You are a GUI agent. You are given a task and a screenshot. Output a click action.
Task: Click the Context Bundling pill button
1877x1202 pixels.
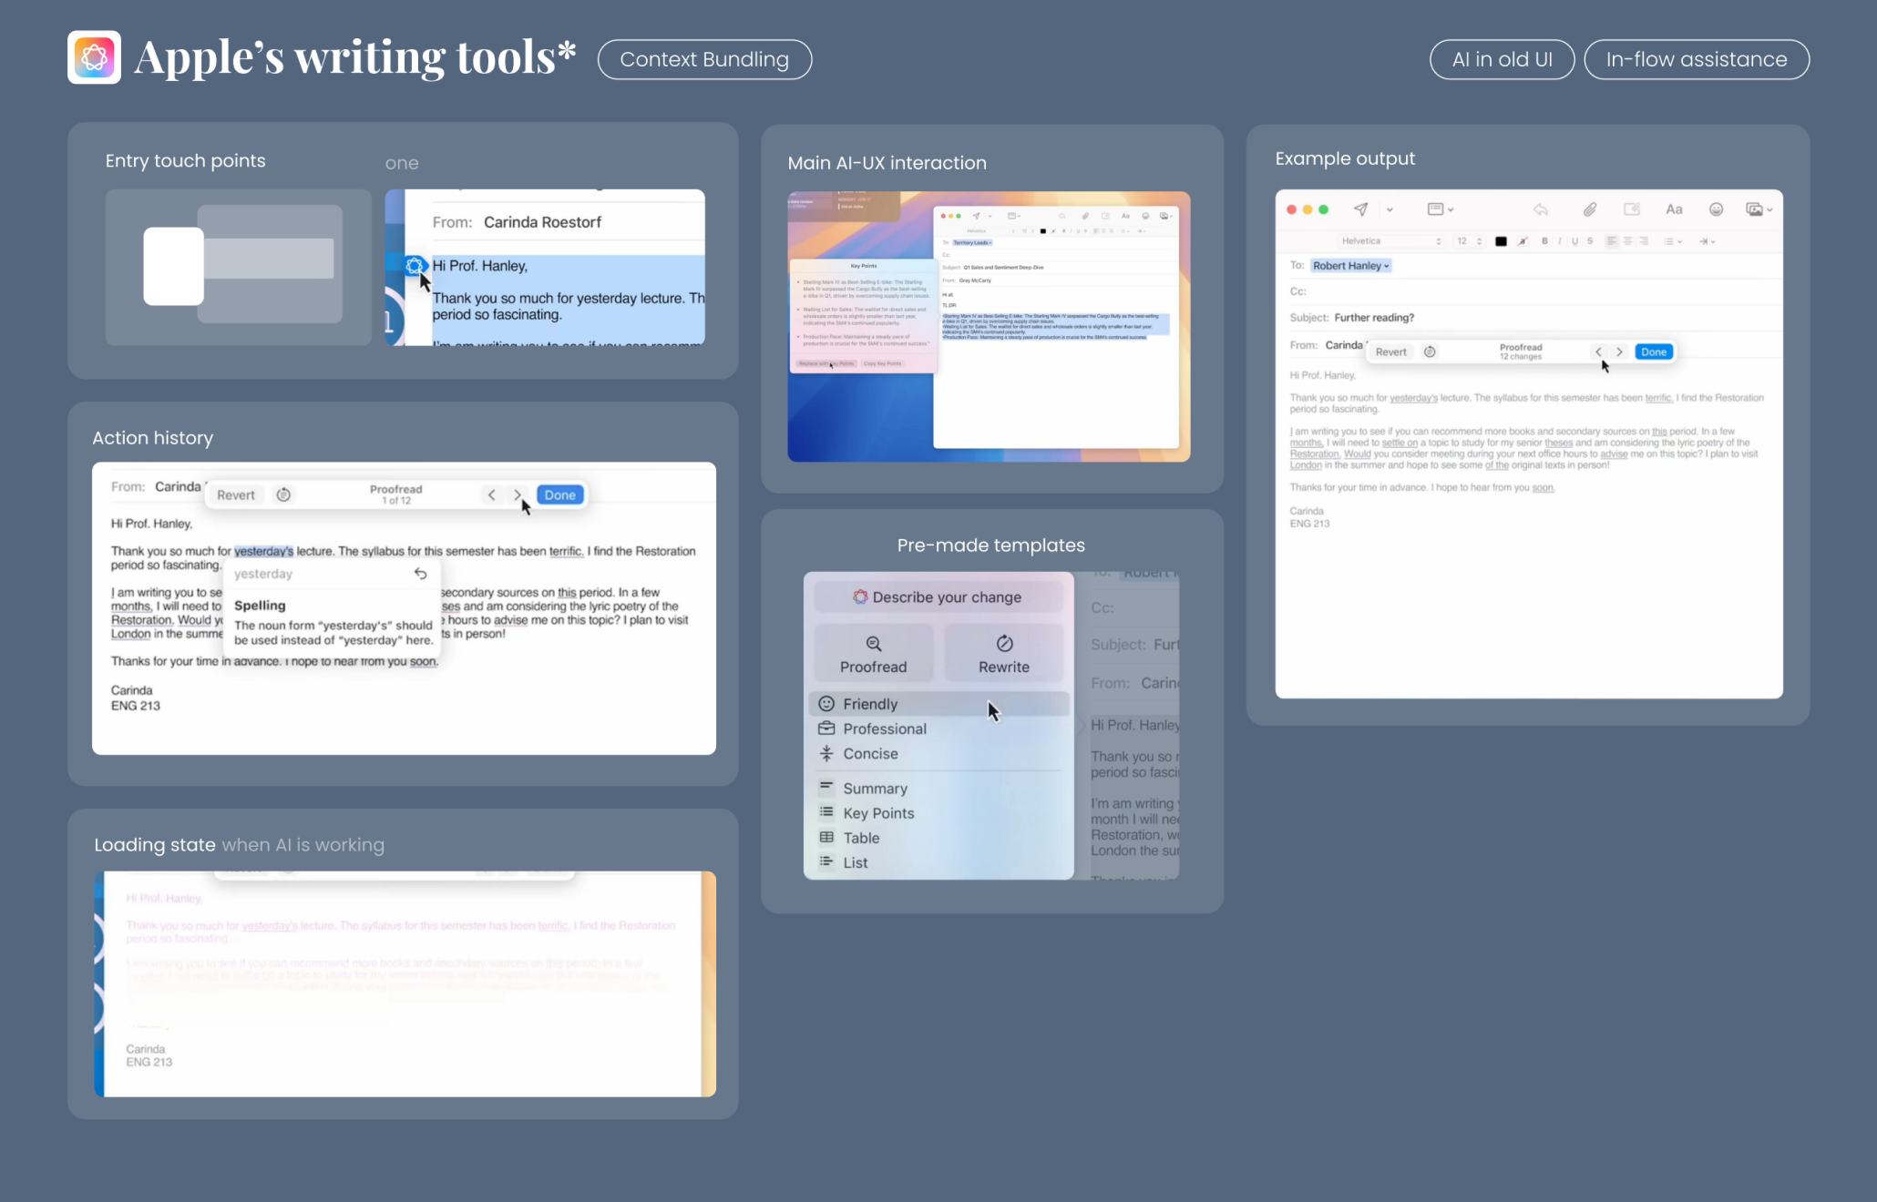click(x=704, y=59)
